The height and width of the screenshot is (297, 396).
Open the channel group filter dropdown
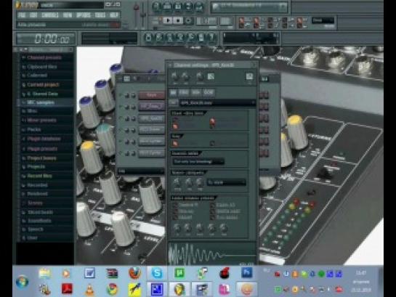point(141,171)
